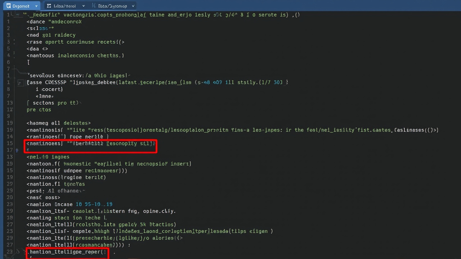Open the chevron on the Bada/Aysomop tab
The image size is (461, 259).
pyautogui.click(x=133, y=6)
